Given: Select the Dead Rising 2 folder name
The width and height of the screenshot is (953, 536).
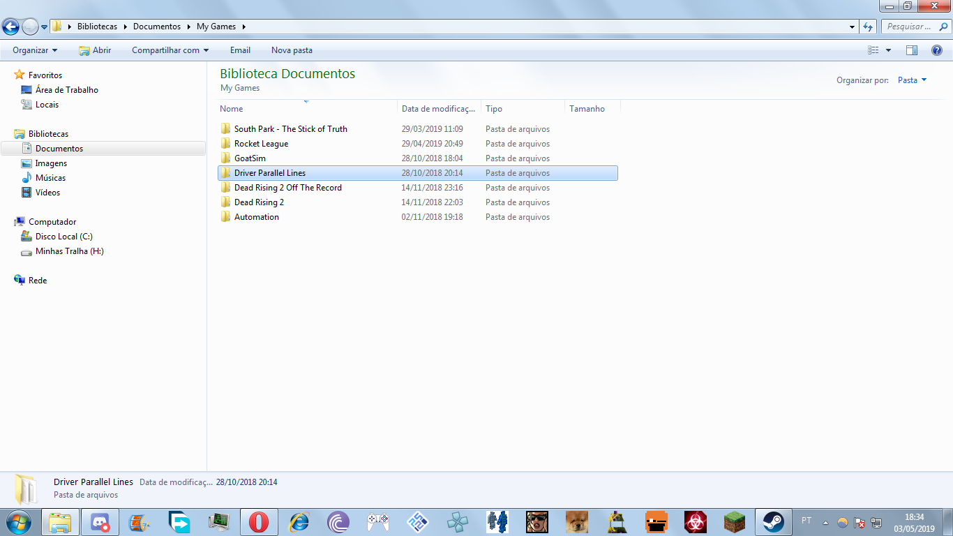Looking at the screenshot, I should (x=259, y=202).
